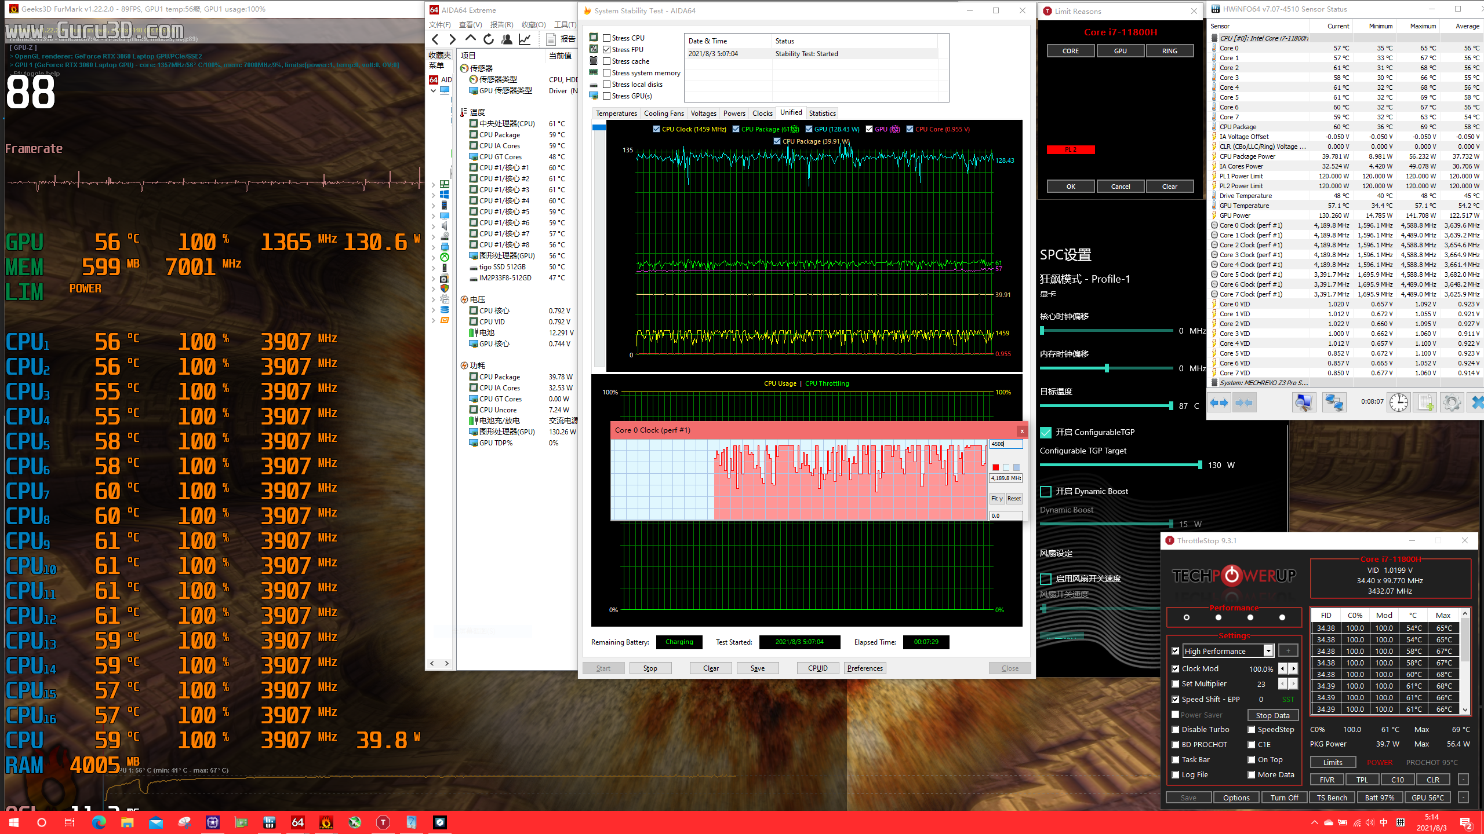Image resolution: width=1484 pixels, height=834 pixels.
Task: Open 报告(R) menu in AIDA64
Action: click(501, 24)
